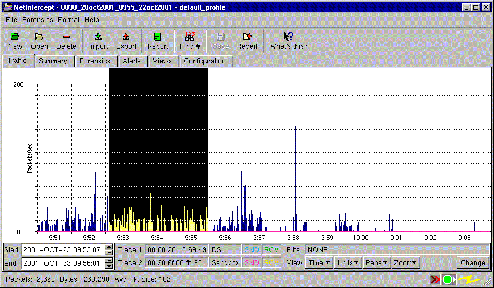
Task: Click the Packets: 2,329 status text
Action: pyautogui.click(x=30, y=279)
